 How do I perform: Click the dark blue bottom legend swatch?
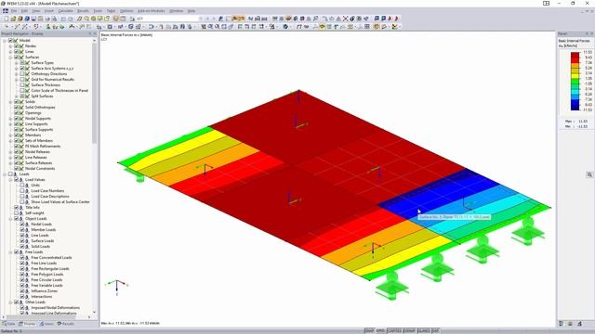(575, 108)
